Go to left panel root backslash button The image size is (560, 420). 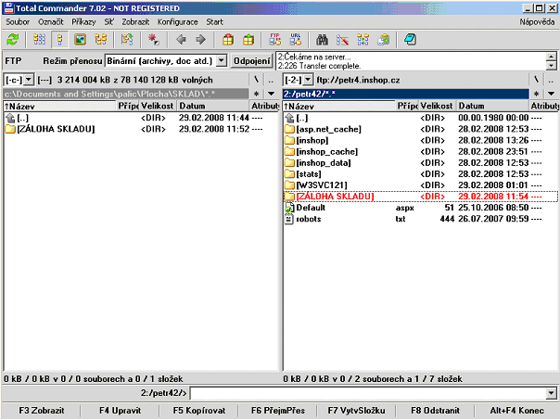click(x=256, y=80)
